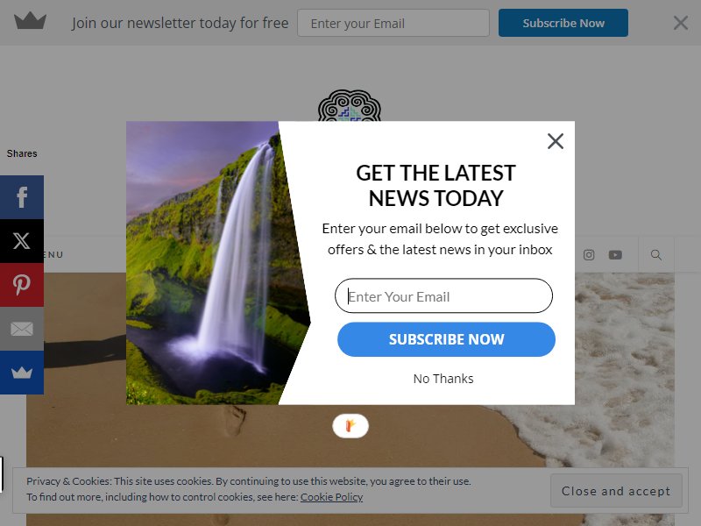701x526 pixels.
Task: Focus the popup Enter Your Email field
Action: [x=443, y=296]
